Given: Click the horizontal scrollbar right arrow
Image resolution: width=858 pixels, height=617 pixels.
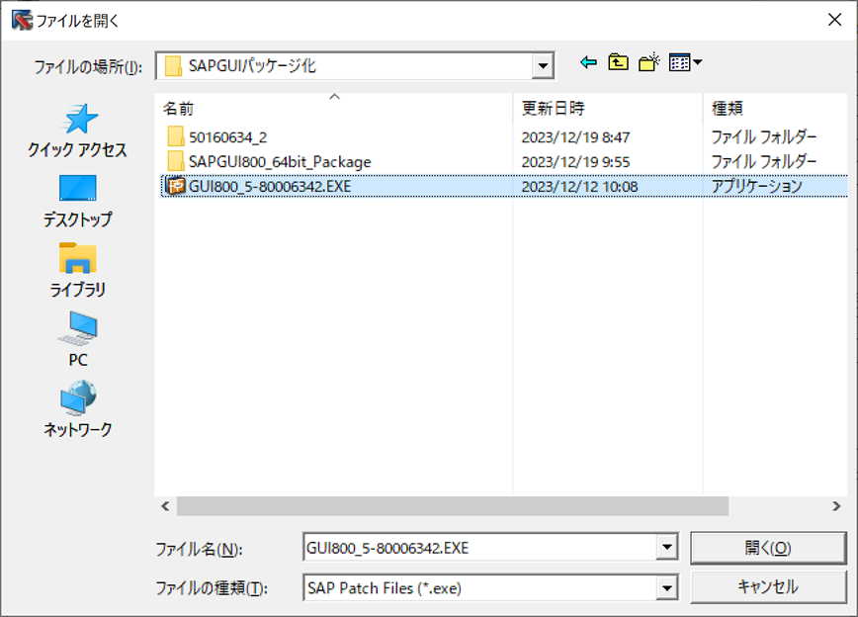Looking at the screenshot, I should coord(836,506).
